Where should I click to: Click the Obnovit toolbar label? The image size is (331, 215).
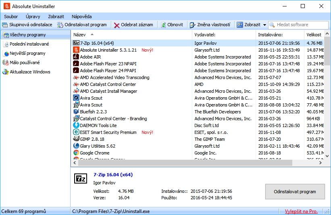pyautogui.click(x=175, y=25)
